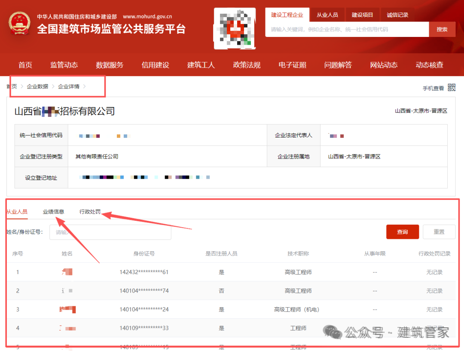Switch to the 从业人员 search category tab
464x351 pixels.
tap(328, 15)
